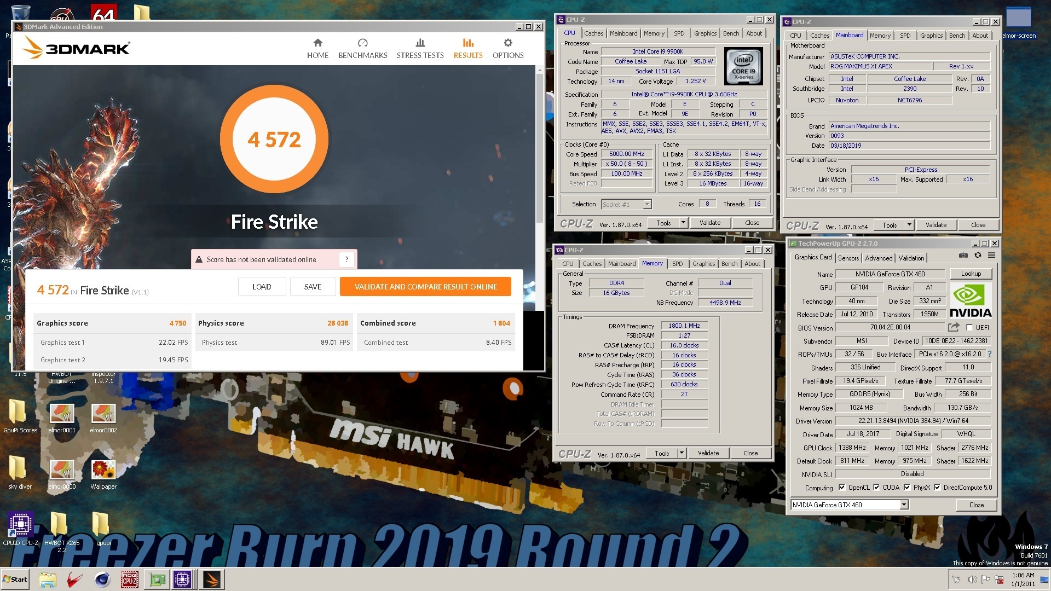
Task: Click the Windows Start button
Action: click(15, 580)
